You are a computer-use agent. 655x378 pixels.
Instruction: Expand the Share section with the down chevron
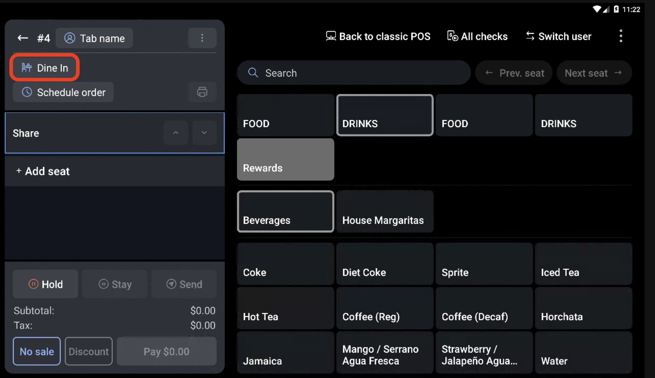pos(204,132)
